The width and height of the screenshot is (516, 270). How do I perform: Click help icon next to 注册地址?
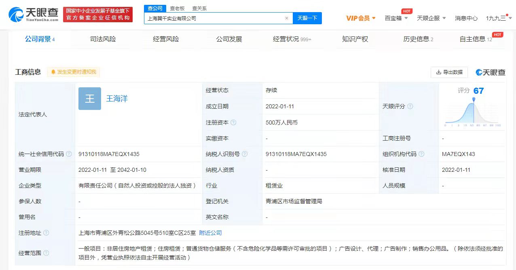click(x=46, y=233)
